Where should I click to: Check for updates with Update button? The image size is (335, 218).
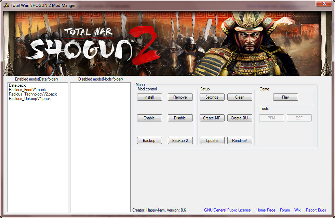point(212,140)
